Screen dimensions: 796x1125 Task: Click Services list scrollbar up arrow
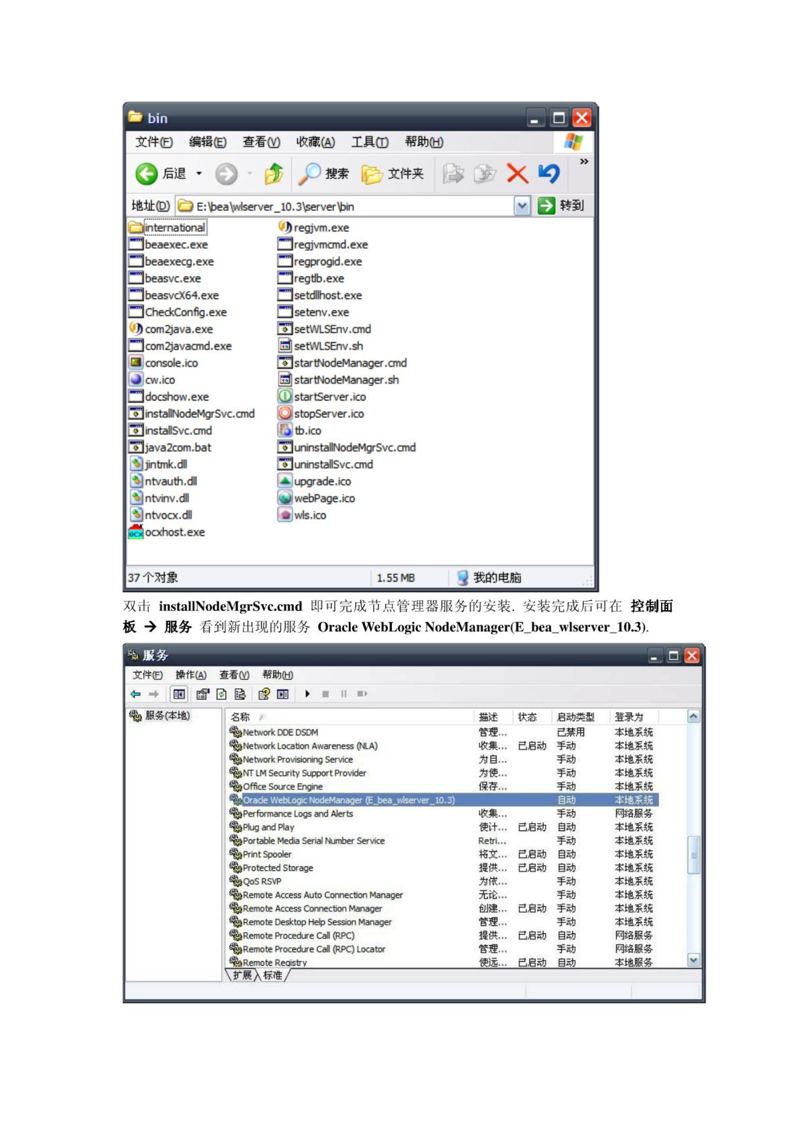(x=694, y=717)
